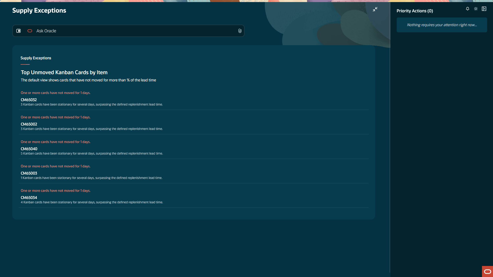Click the warning text above CM65034
Screen dimensions: 493x277
[55, 190]
